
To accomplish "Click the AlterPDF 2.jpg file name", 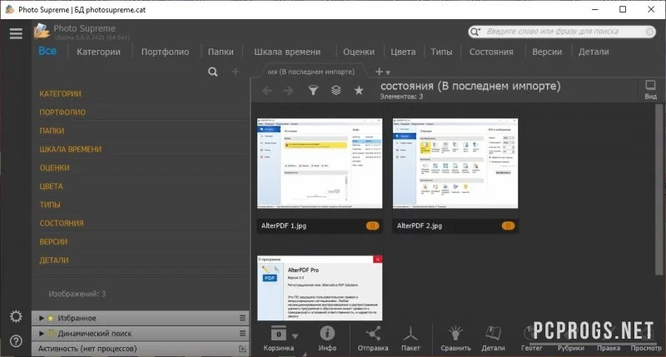I will pyautogui.click(x=420, y=226).
